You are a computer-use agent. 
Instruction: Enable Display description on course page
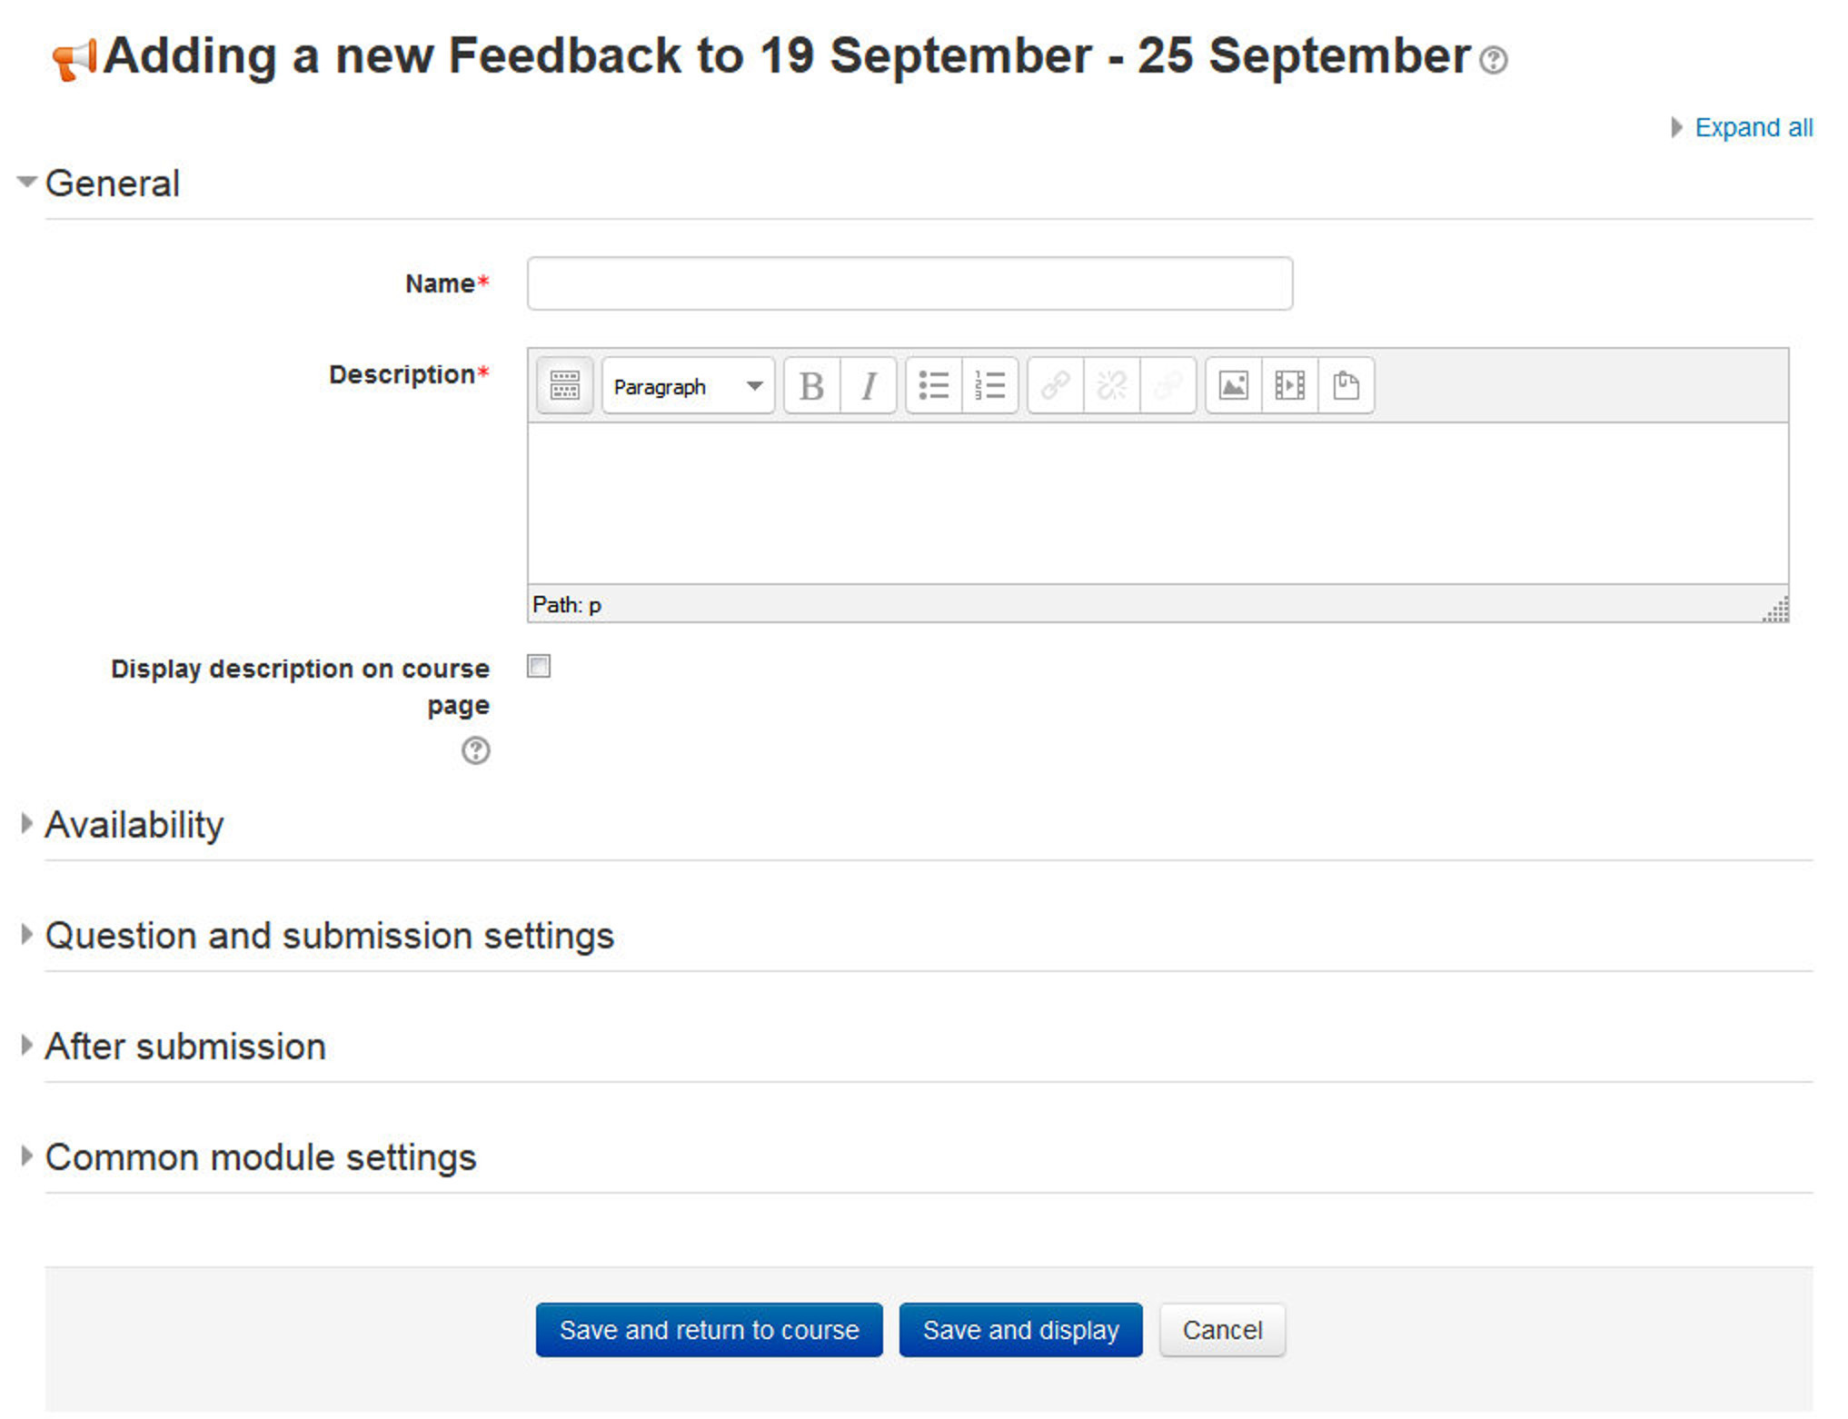[539, 667]
